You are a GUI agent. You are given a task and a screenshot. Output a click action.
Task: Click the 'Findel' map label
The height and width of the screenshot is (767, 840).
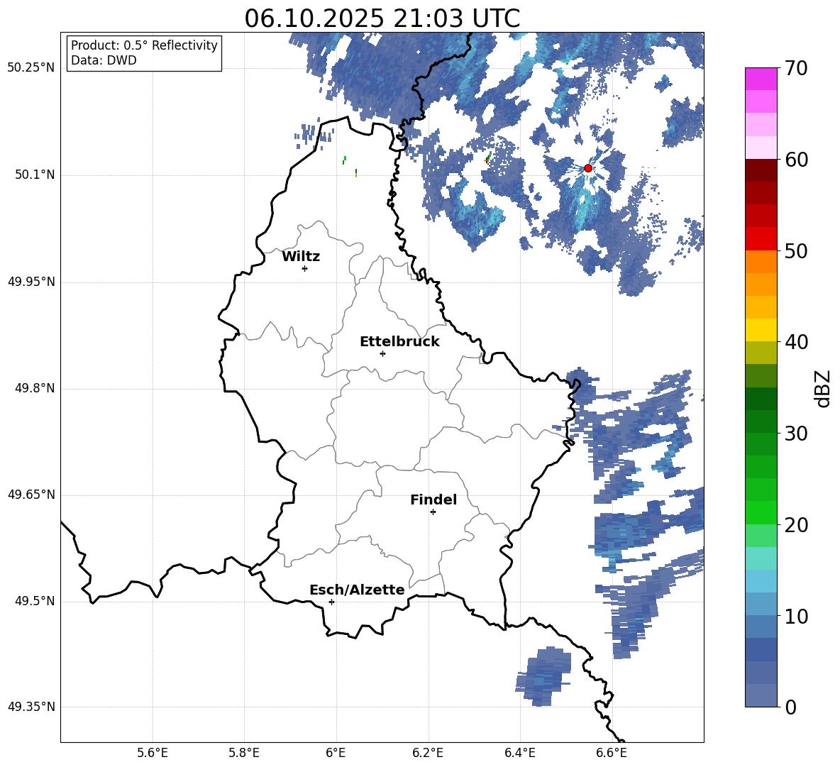pyautogui.click(x=433, y=500)
